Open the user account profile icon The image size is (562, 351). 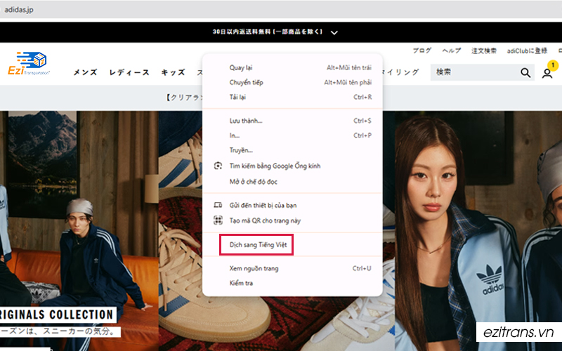point(547,74)
